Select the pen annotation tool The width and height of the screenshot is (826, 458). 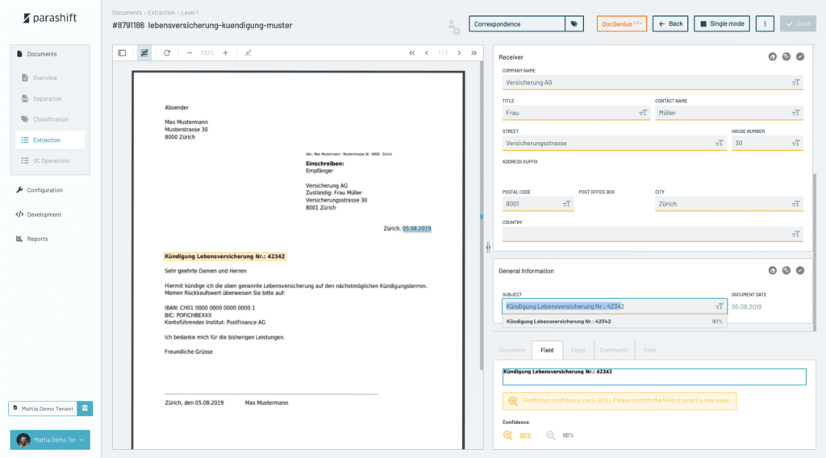(248, 52)
